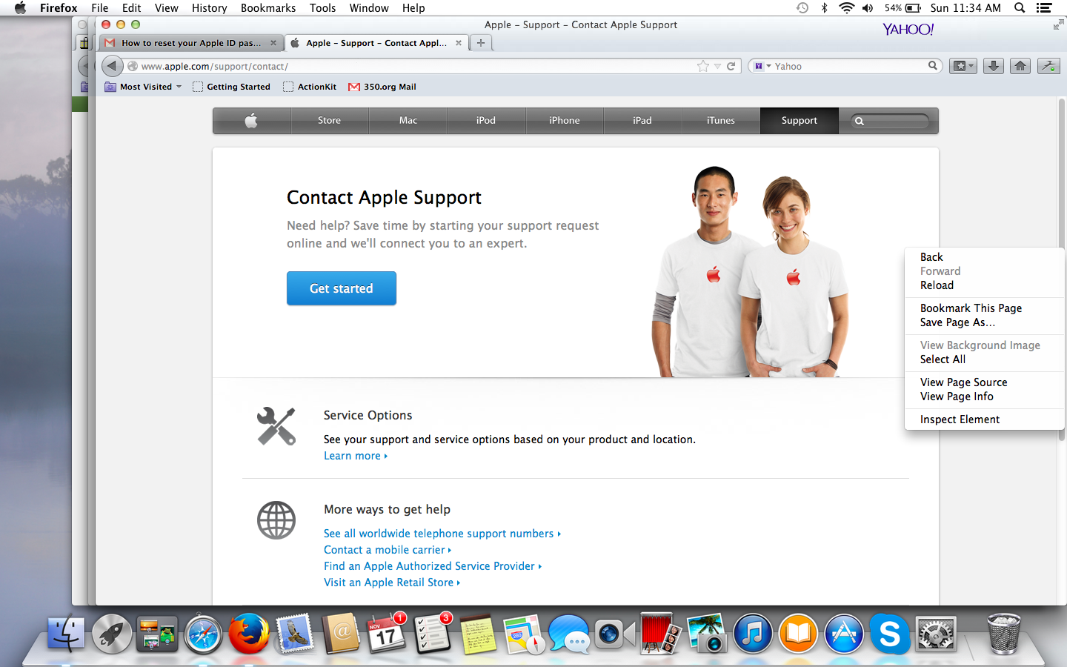
Task: Open iPhoto in the Dock
Action: (706, 634)
